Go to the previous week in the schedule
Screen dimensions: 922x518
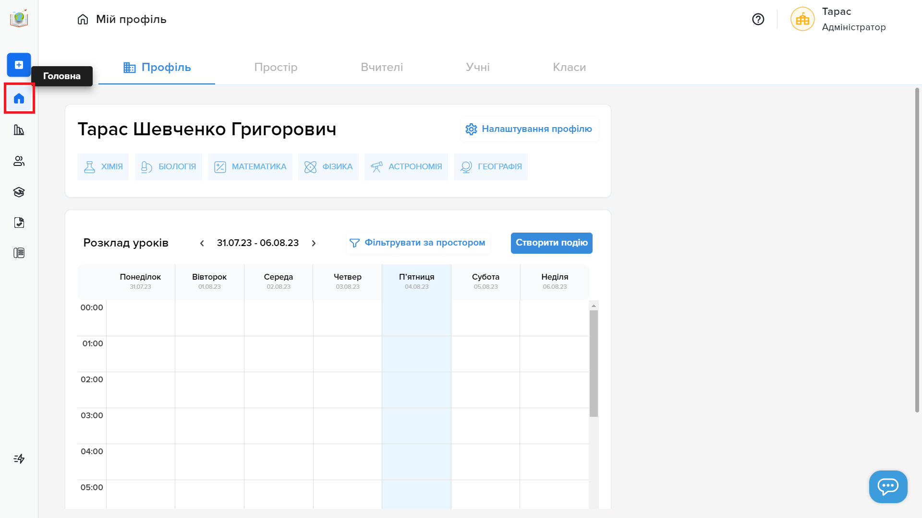(202, 243)
